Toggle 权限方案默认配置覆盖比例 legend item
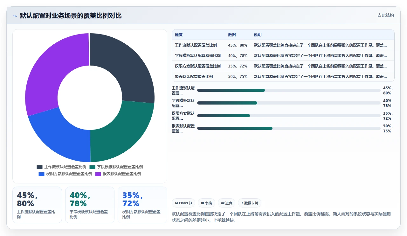The width and height of the screenshot is (407, 236). 65,174
